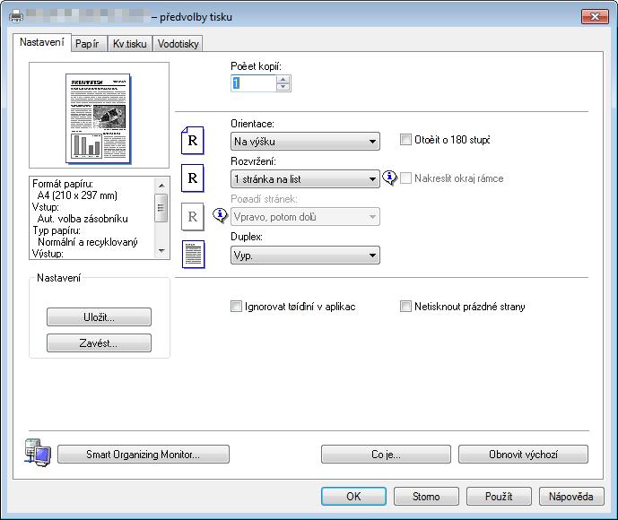Increase Počet kopií with up spinner arrow
This screenshot has width=618, height=520.
pyautogui.click(x=283, y=79)
